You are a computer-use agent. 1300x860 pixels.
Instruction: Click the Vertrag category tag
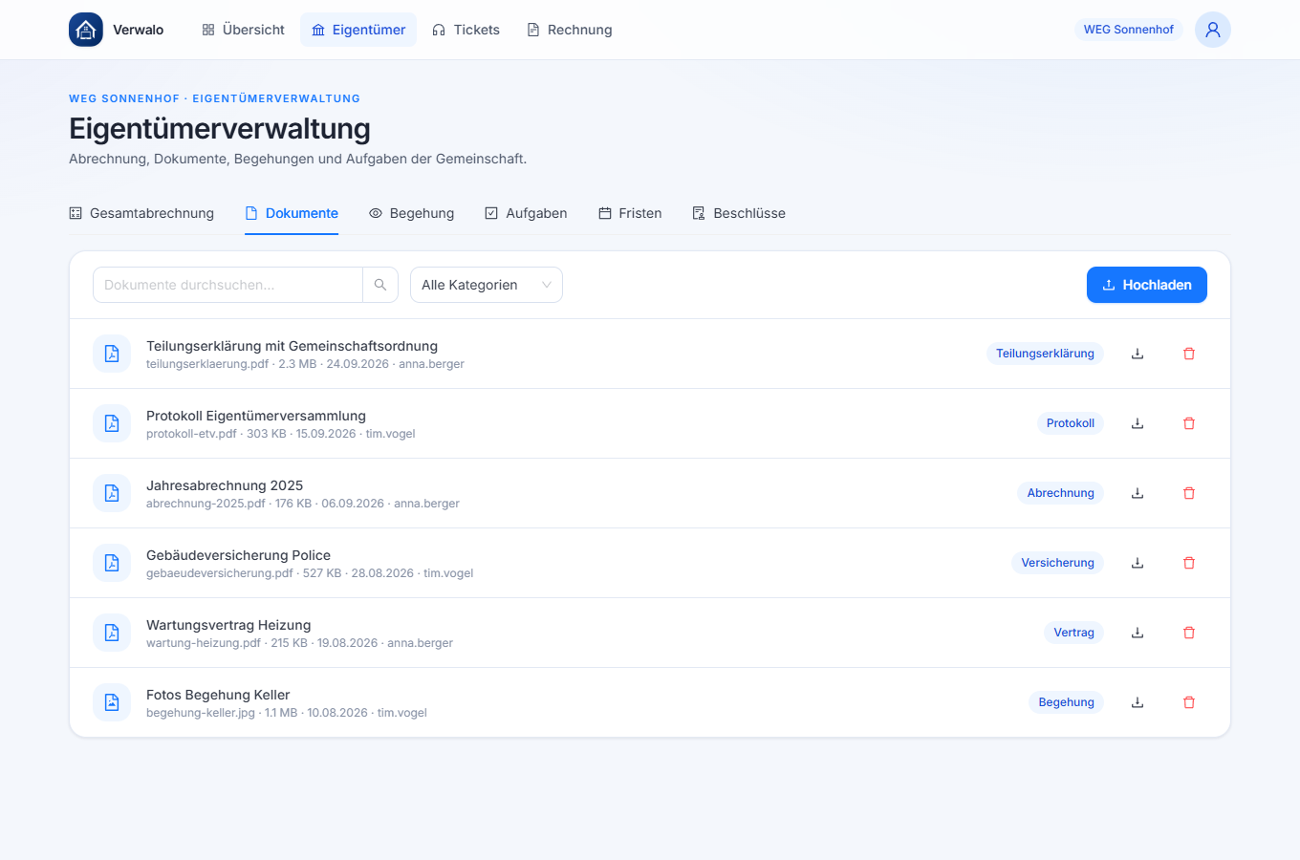click(x=1073, y=633)
